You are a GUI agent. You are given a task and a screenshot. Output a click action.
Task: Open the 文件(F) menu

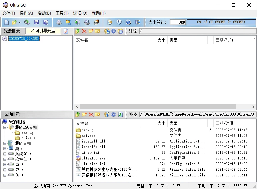click(x=9, y=13)
